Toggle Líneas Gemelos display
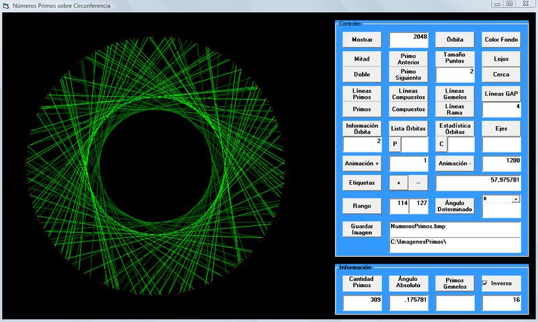Screen dimensions: 538x322 point(455,93)
